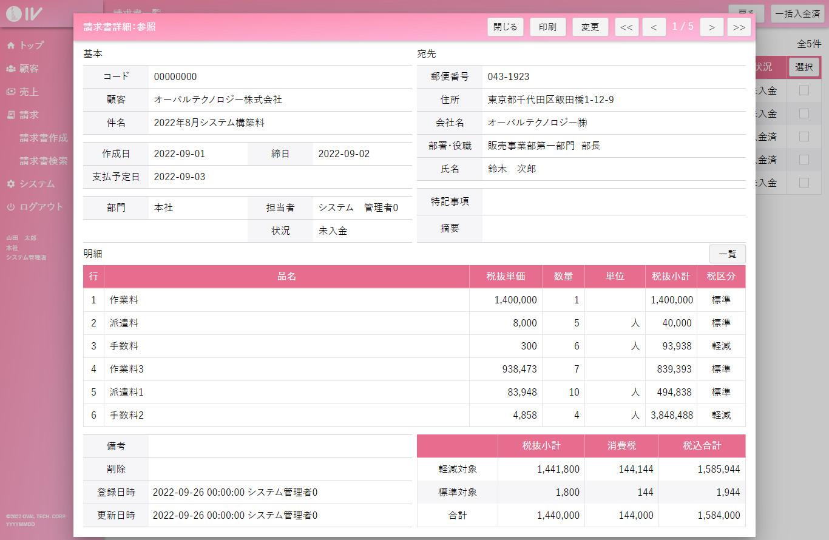
Task: Jump to last invoice with >> button
Action: [x=739, y=27]
